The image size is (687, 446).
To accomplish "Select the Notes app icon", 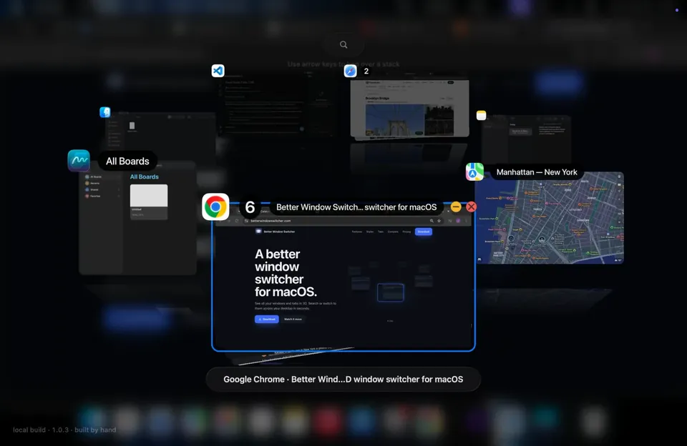I will (481, 115).
